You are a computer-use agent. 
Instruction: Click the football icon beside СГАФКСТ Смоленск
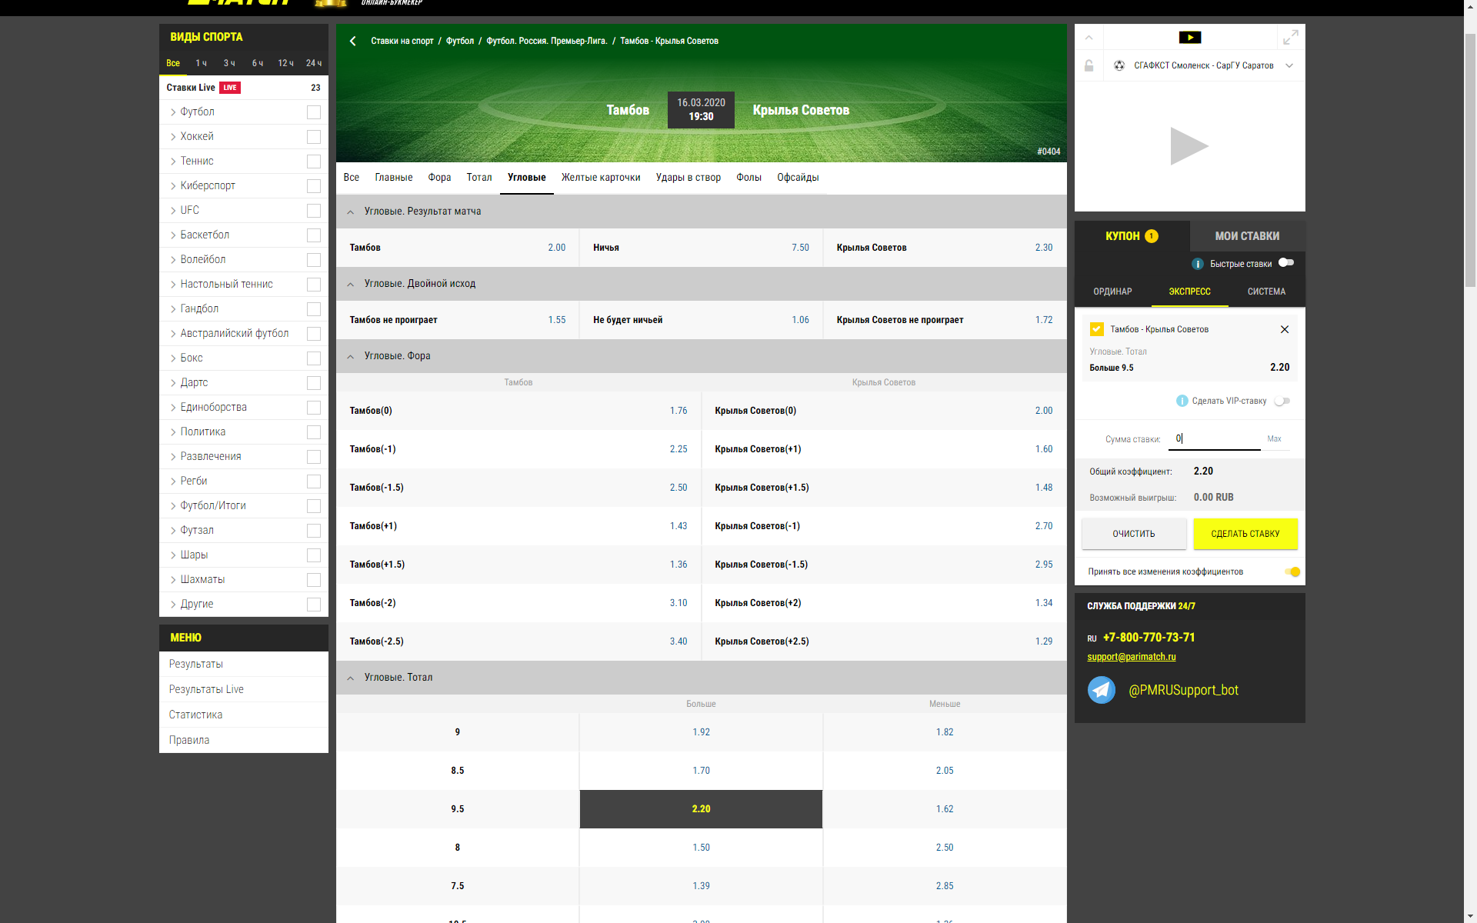click(1119, 65)
